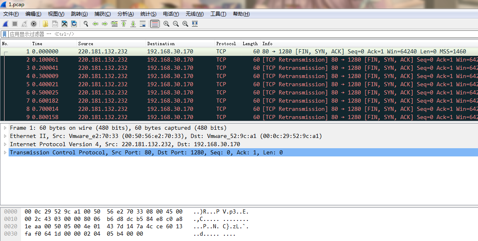Open the 统计(S) menu

pos(148,14)
